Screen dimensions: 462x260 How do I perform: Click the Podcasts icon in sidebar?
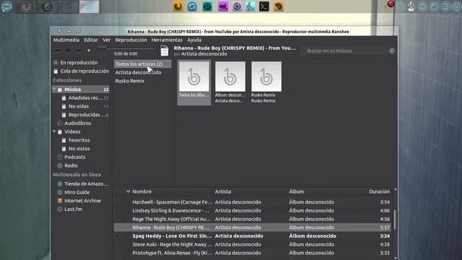(x=60, y=157)
